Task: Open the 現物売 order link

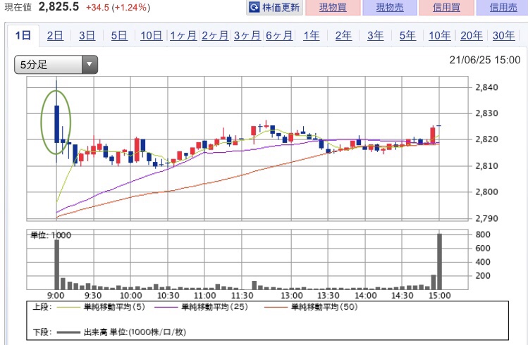Action: click(x=390, y=7)
